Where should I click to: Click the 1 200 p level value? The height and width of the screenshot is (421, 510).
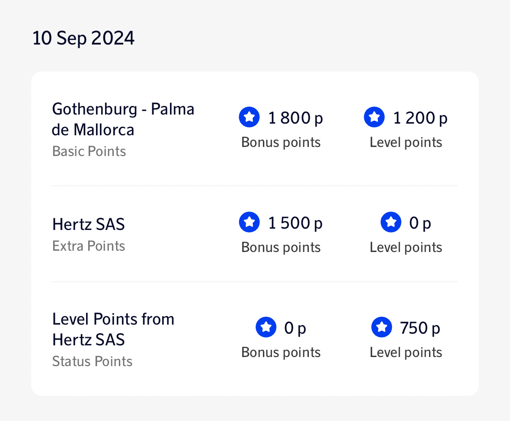[420, 118]
